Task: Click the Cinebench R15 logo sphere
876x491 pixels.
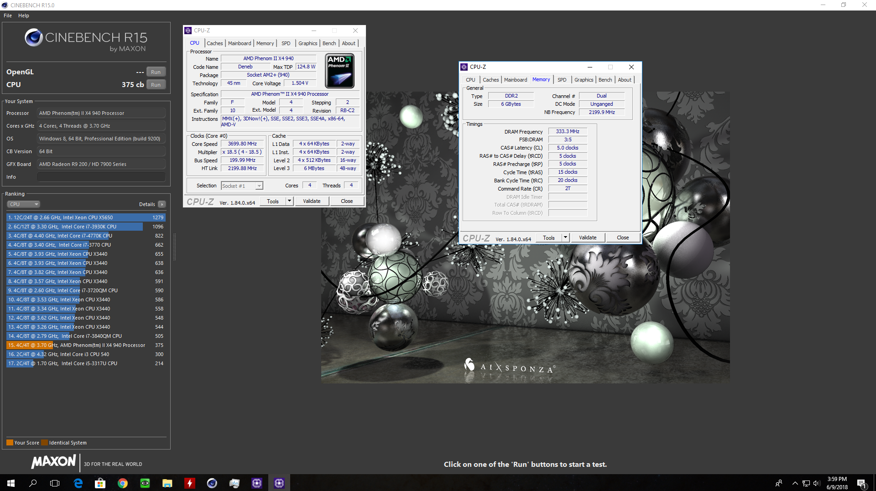Action: (x=34, y=37)
